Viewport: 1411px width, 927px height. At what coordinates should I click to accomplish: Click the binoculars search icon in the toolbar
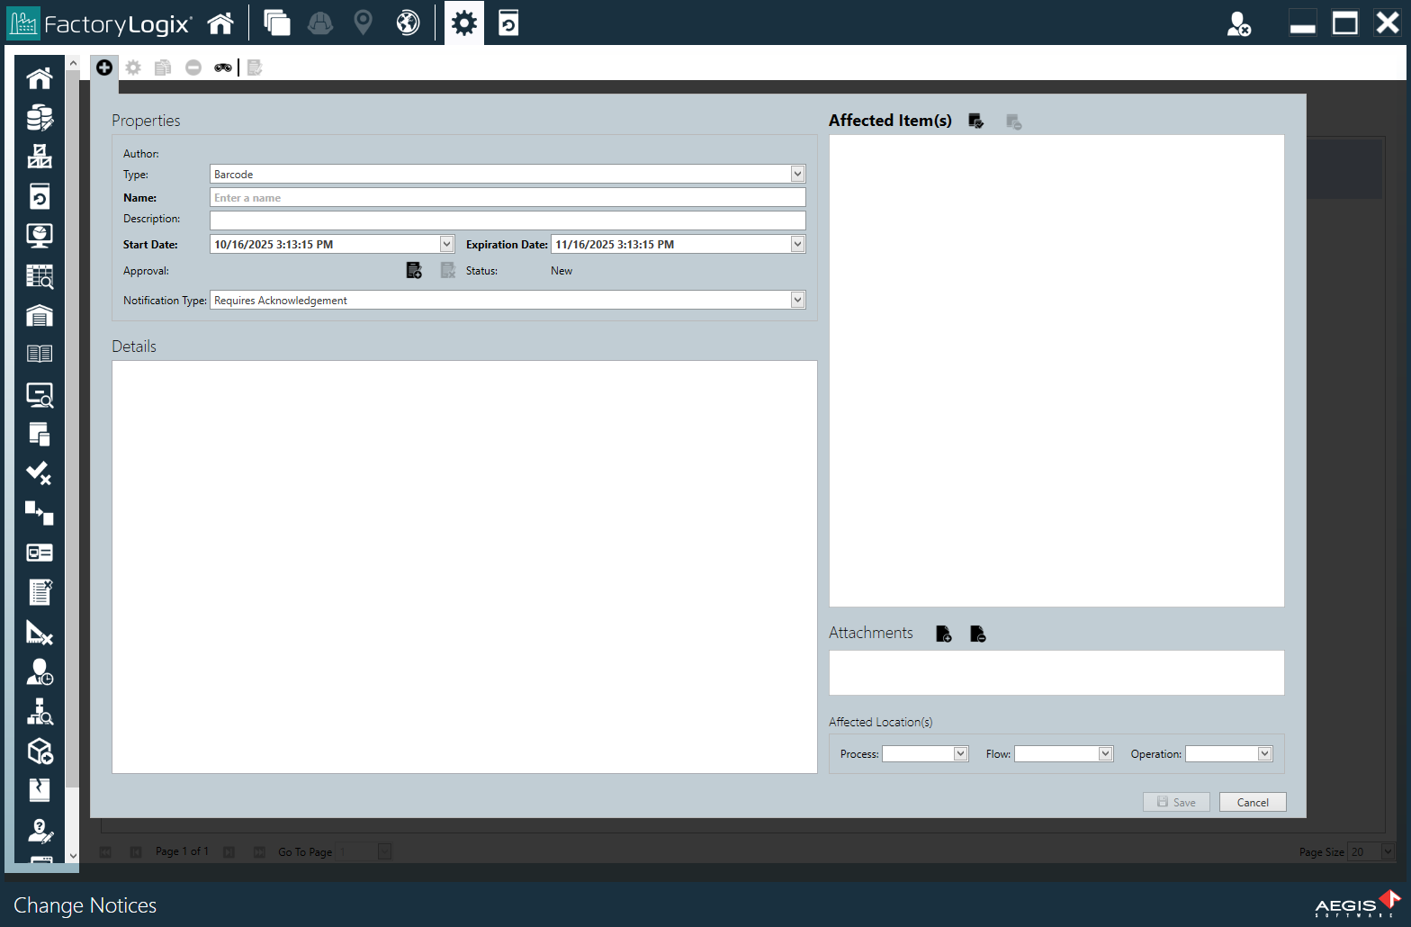pyautogui.click(x=222, y=67)
